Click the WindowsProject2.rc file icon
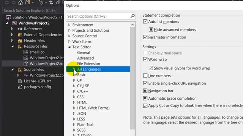 tap(26, 63)
